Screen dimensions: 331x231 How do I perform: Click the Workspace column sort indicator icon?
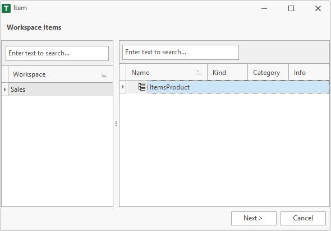[104, 74]
